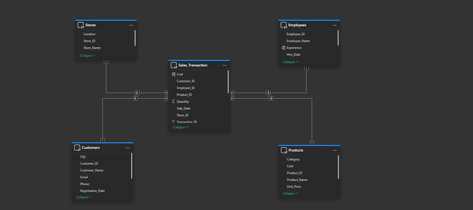Click the Customers field list scrollbar

[132, 166]
